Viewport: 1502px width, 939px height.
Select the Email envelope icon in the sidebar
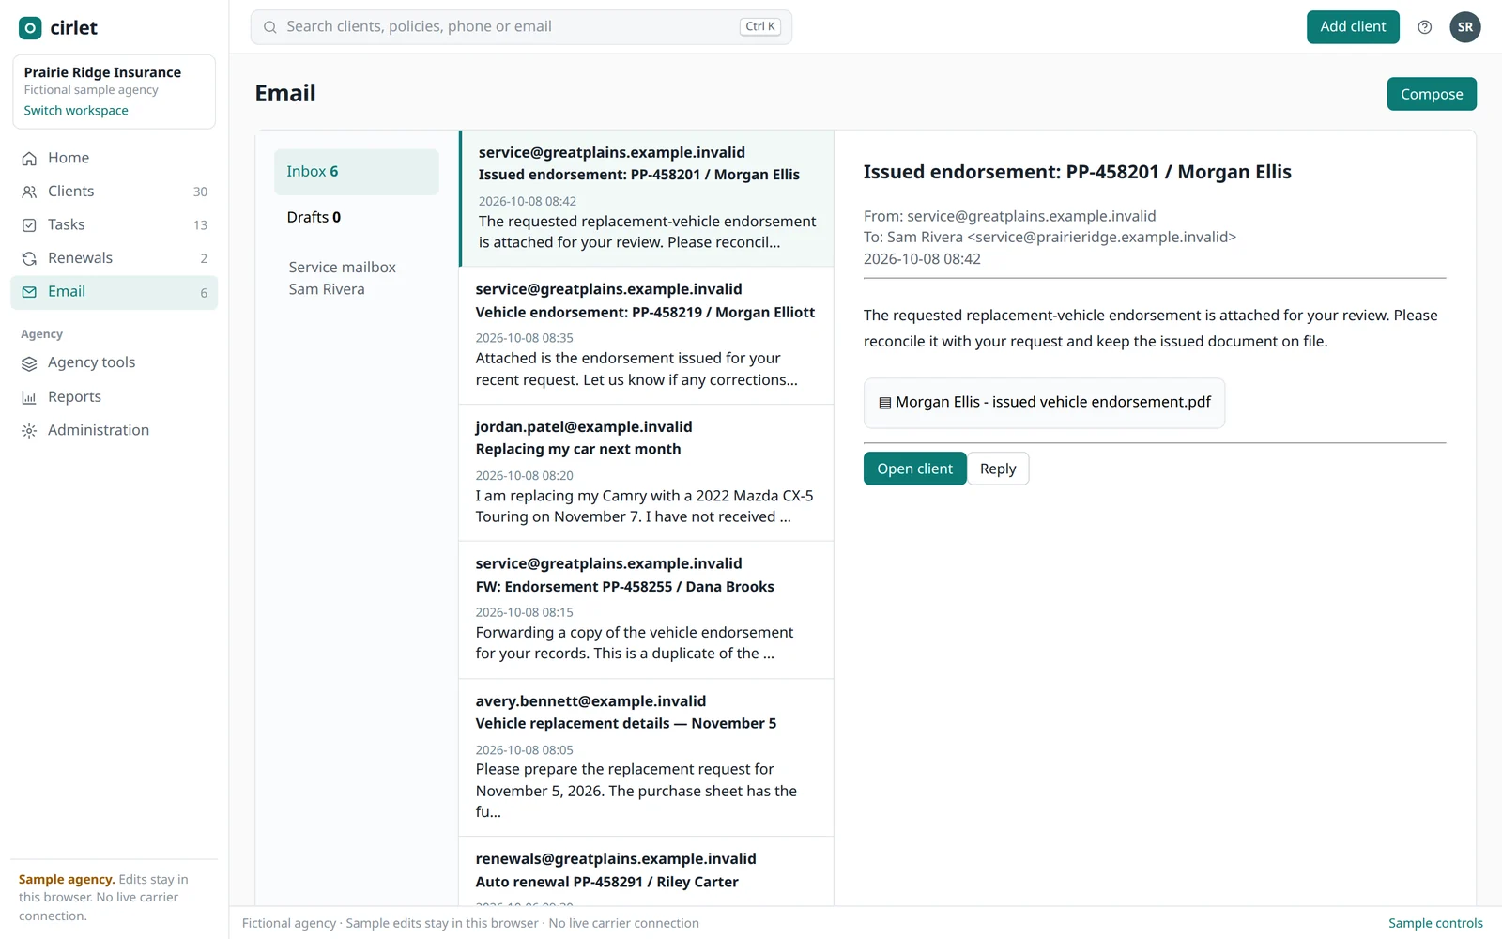(x=29, y=292)
